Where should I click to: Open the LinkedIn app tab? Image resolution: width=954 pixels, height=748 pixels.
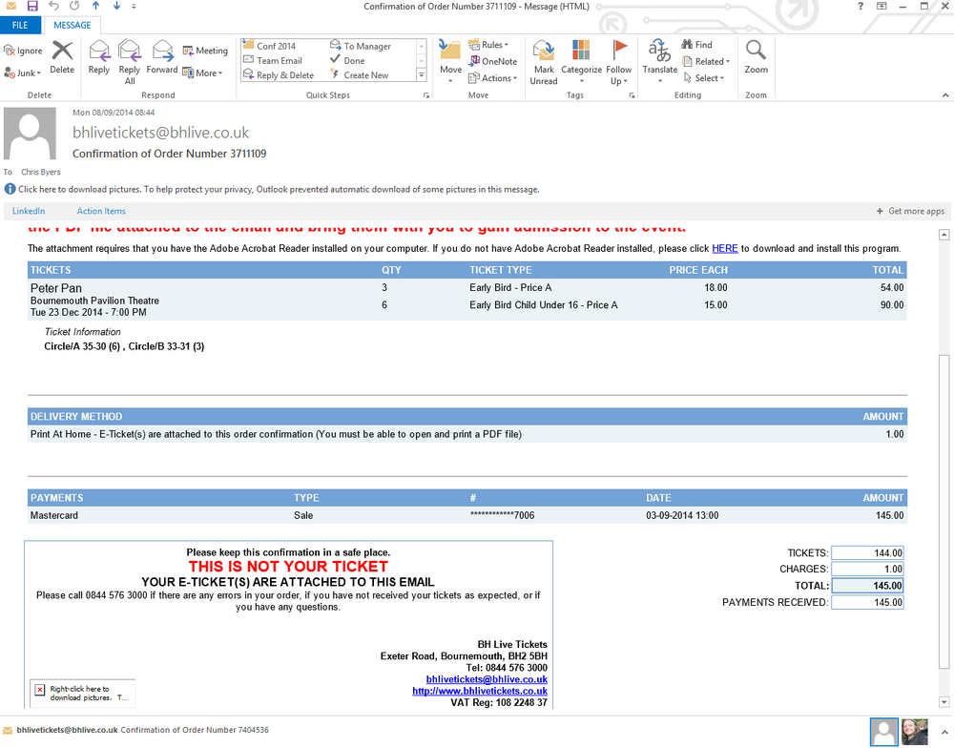click(29, 211)
